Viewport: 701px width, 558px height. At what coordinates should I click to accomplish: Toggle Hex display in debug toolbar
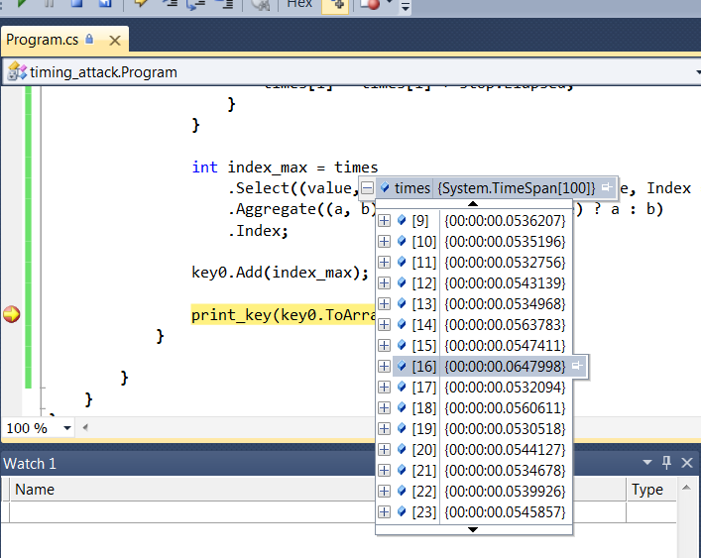(299, 4)
